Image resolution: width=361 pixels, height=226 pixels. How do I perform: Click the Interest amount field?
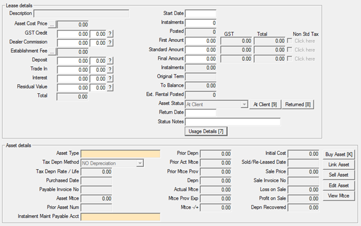click(x=73, y=79)
